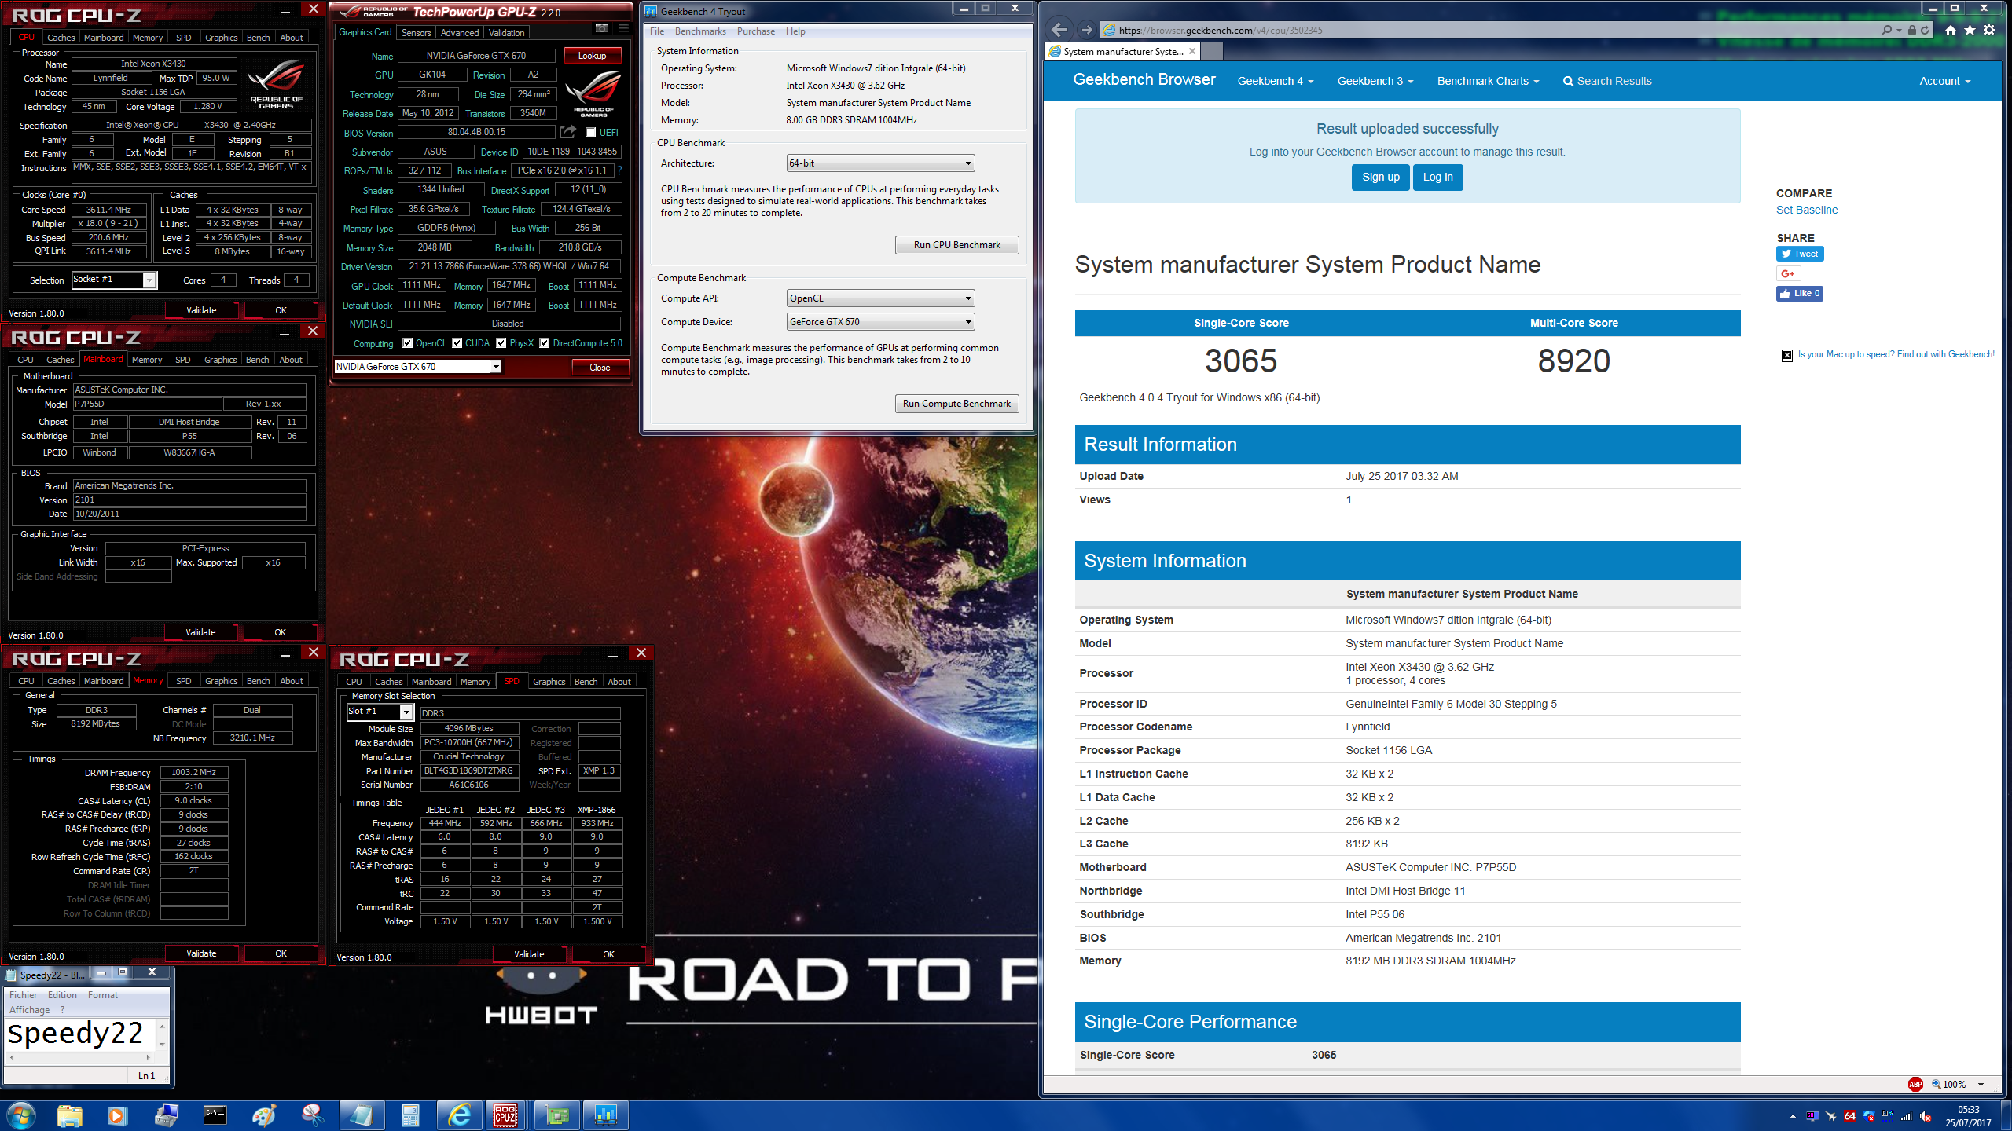Open Command Prompt from the taskbar

click(x=215, y=1115)
